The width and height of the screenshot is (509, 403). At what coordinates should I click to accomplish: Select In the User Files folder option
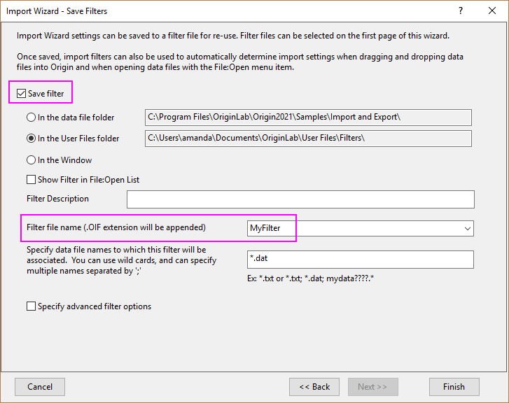[x=32, y=139]
